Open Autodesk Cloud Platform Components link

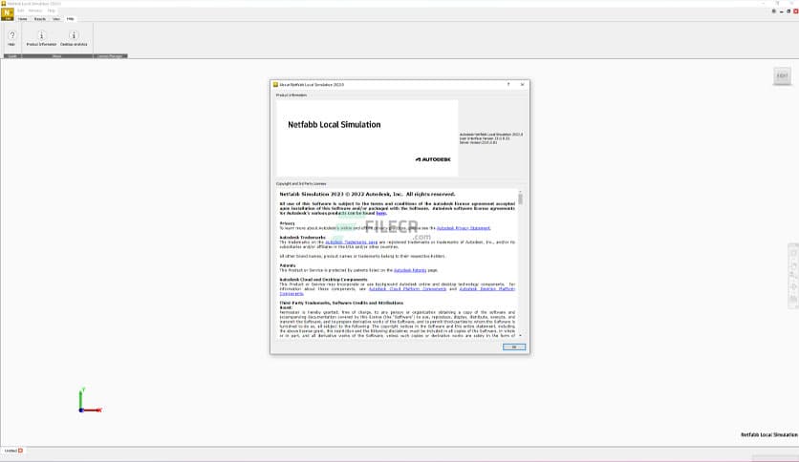407,289
